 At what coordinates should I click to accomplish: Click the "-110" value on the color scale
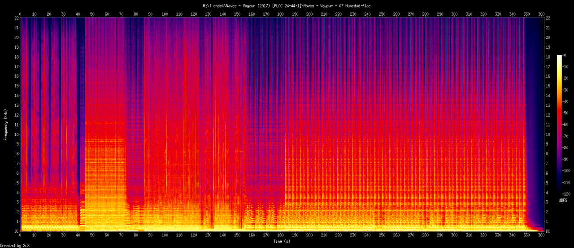pyautogui.click(x=567, y=183)
